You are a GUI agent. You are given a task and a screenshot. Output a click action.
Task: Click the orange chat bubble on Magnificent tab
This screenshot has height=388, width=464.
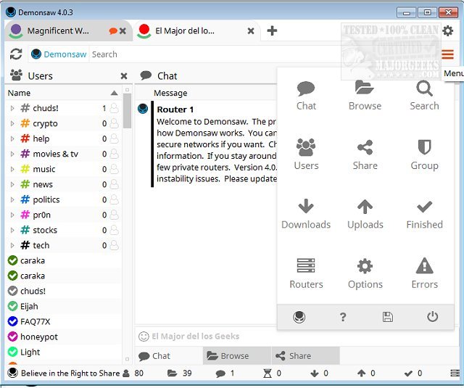[x=113, y=30]
